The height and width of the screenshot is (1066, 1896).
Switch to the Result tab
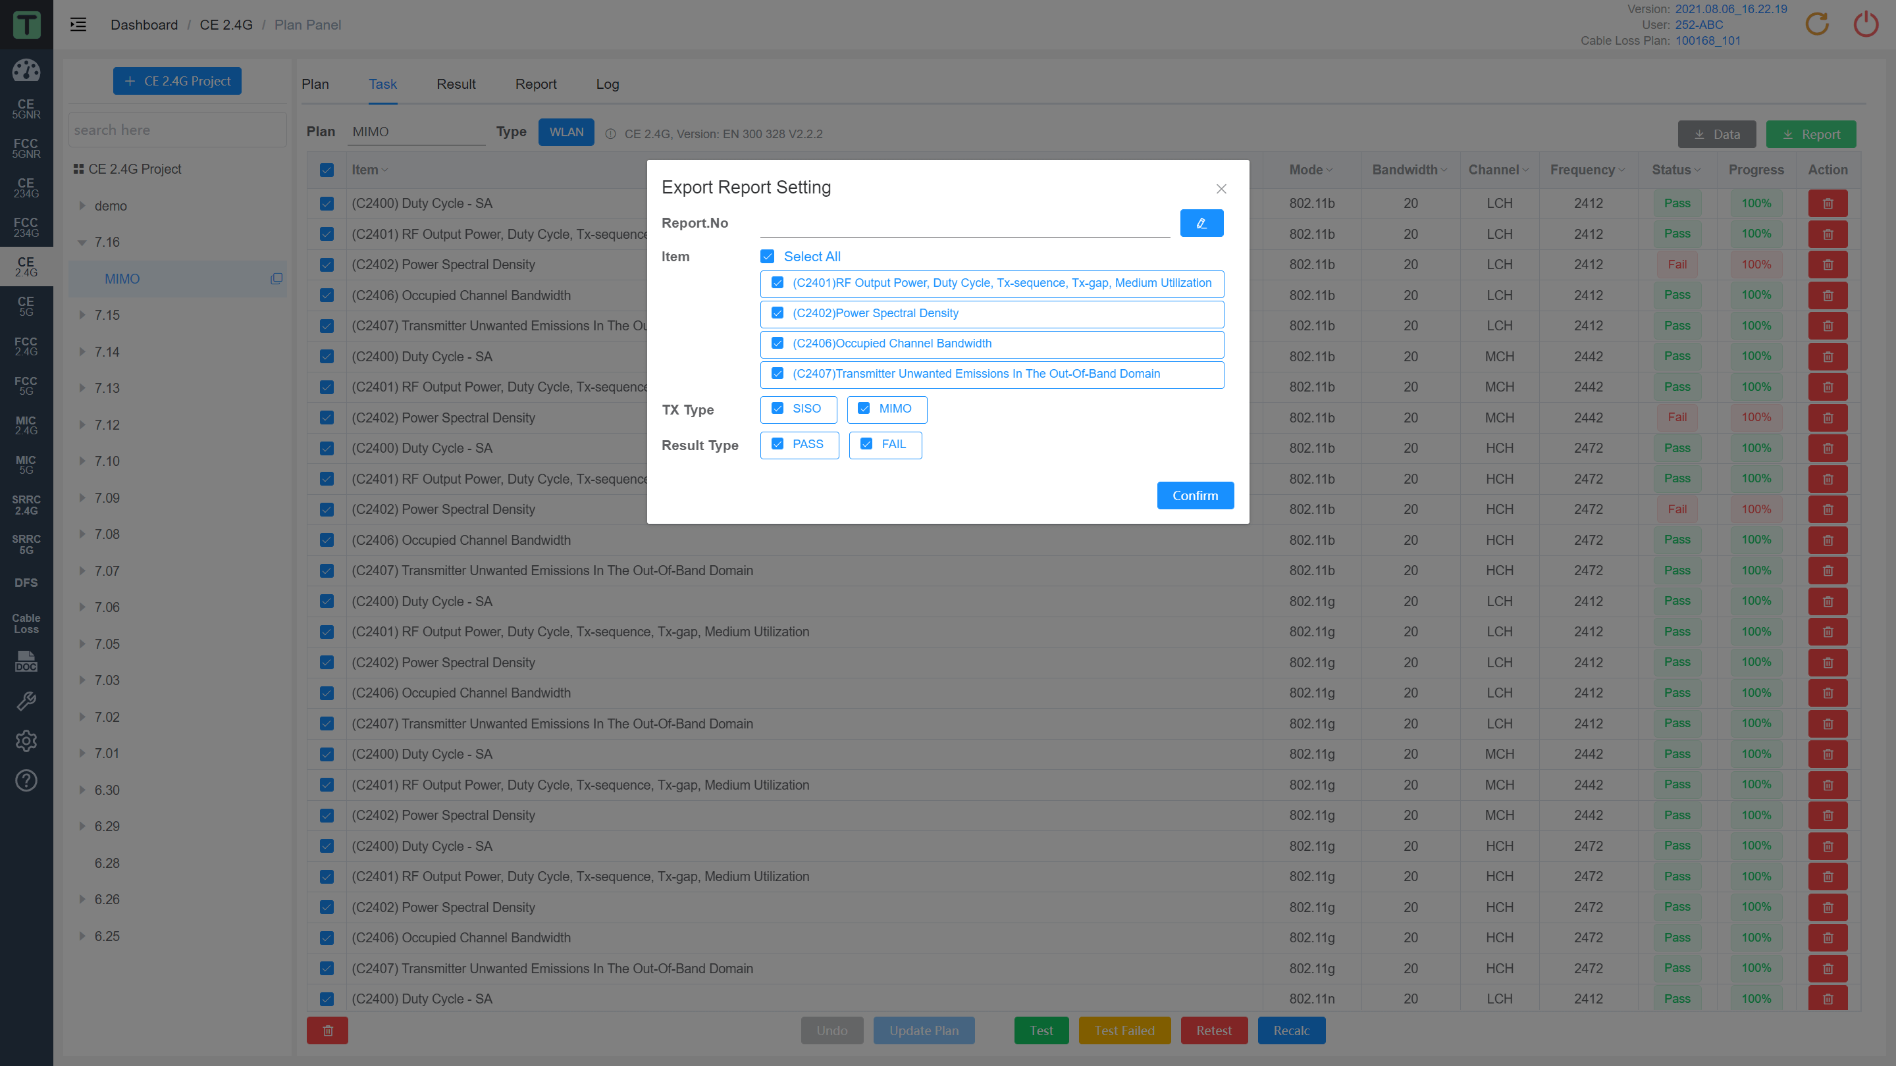point(456,84)
